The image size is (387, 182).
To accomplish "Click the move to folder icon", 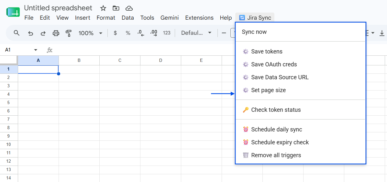I will point(116,8).
